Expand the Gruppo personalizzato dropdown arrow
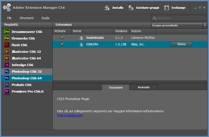This screenshot has height=137, width=209. pos(205,25)
